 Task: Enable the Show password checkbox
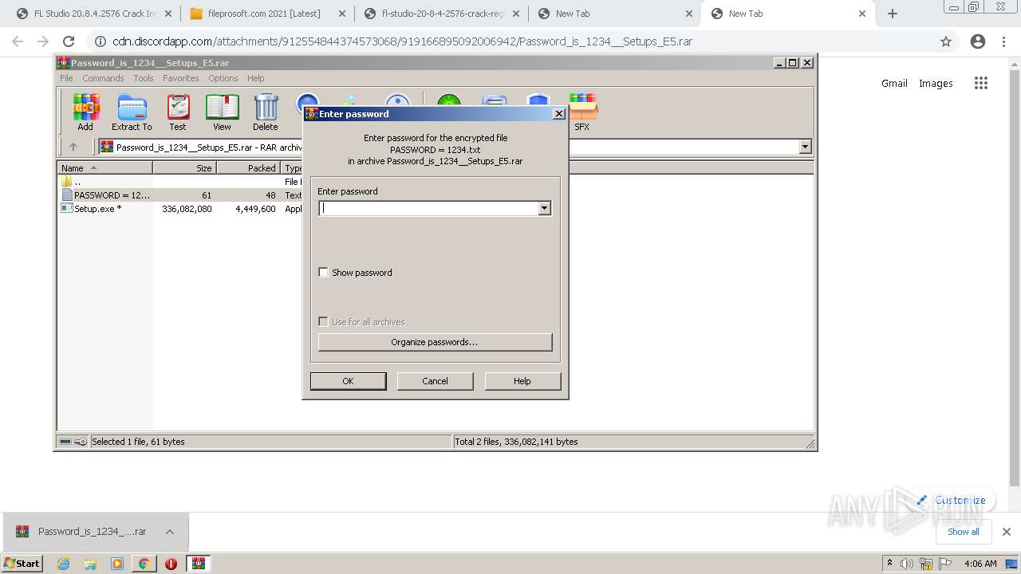tap(323, 273)
